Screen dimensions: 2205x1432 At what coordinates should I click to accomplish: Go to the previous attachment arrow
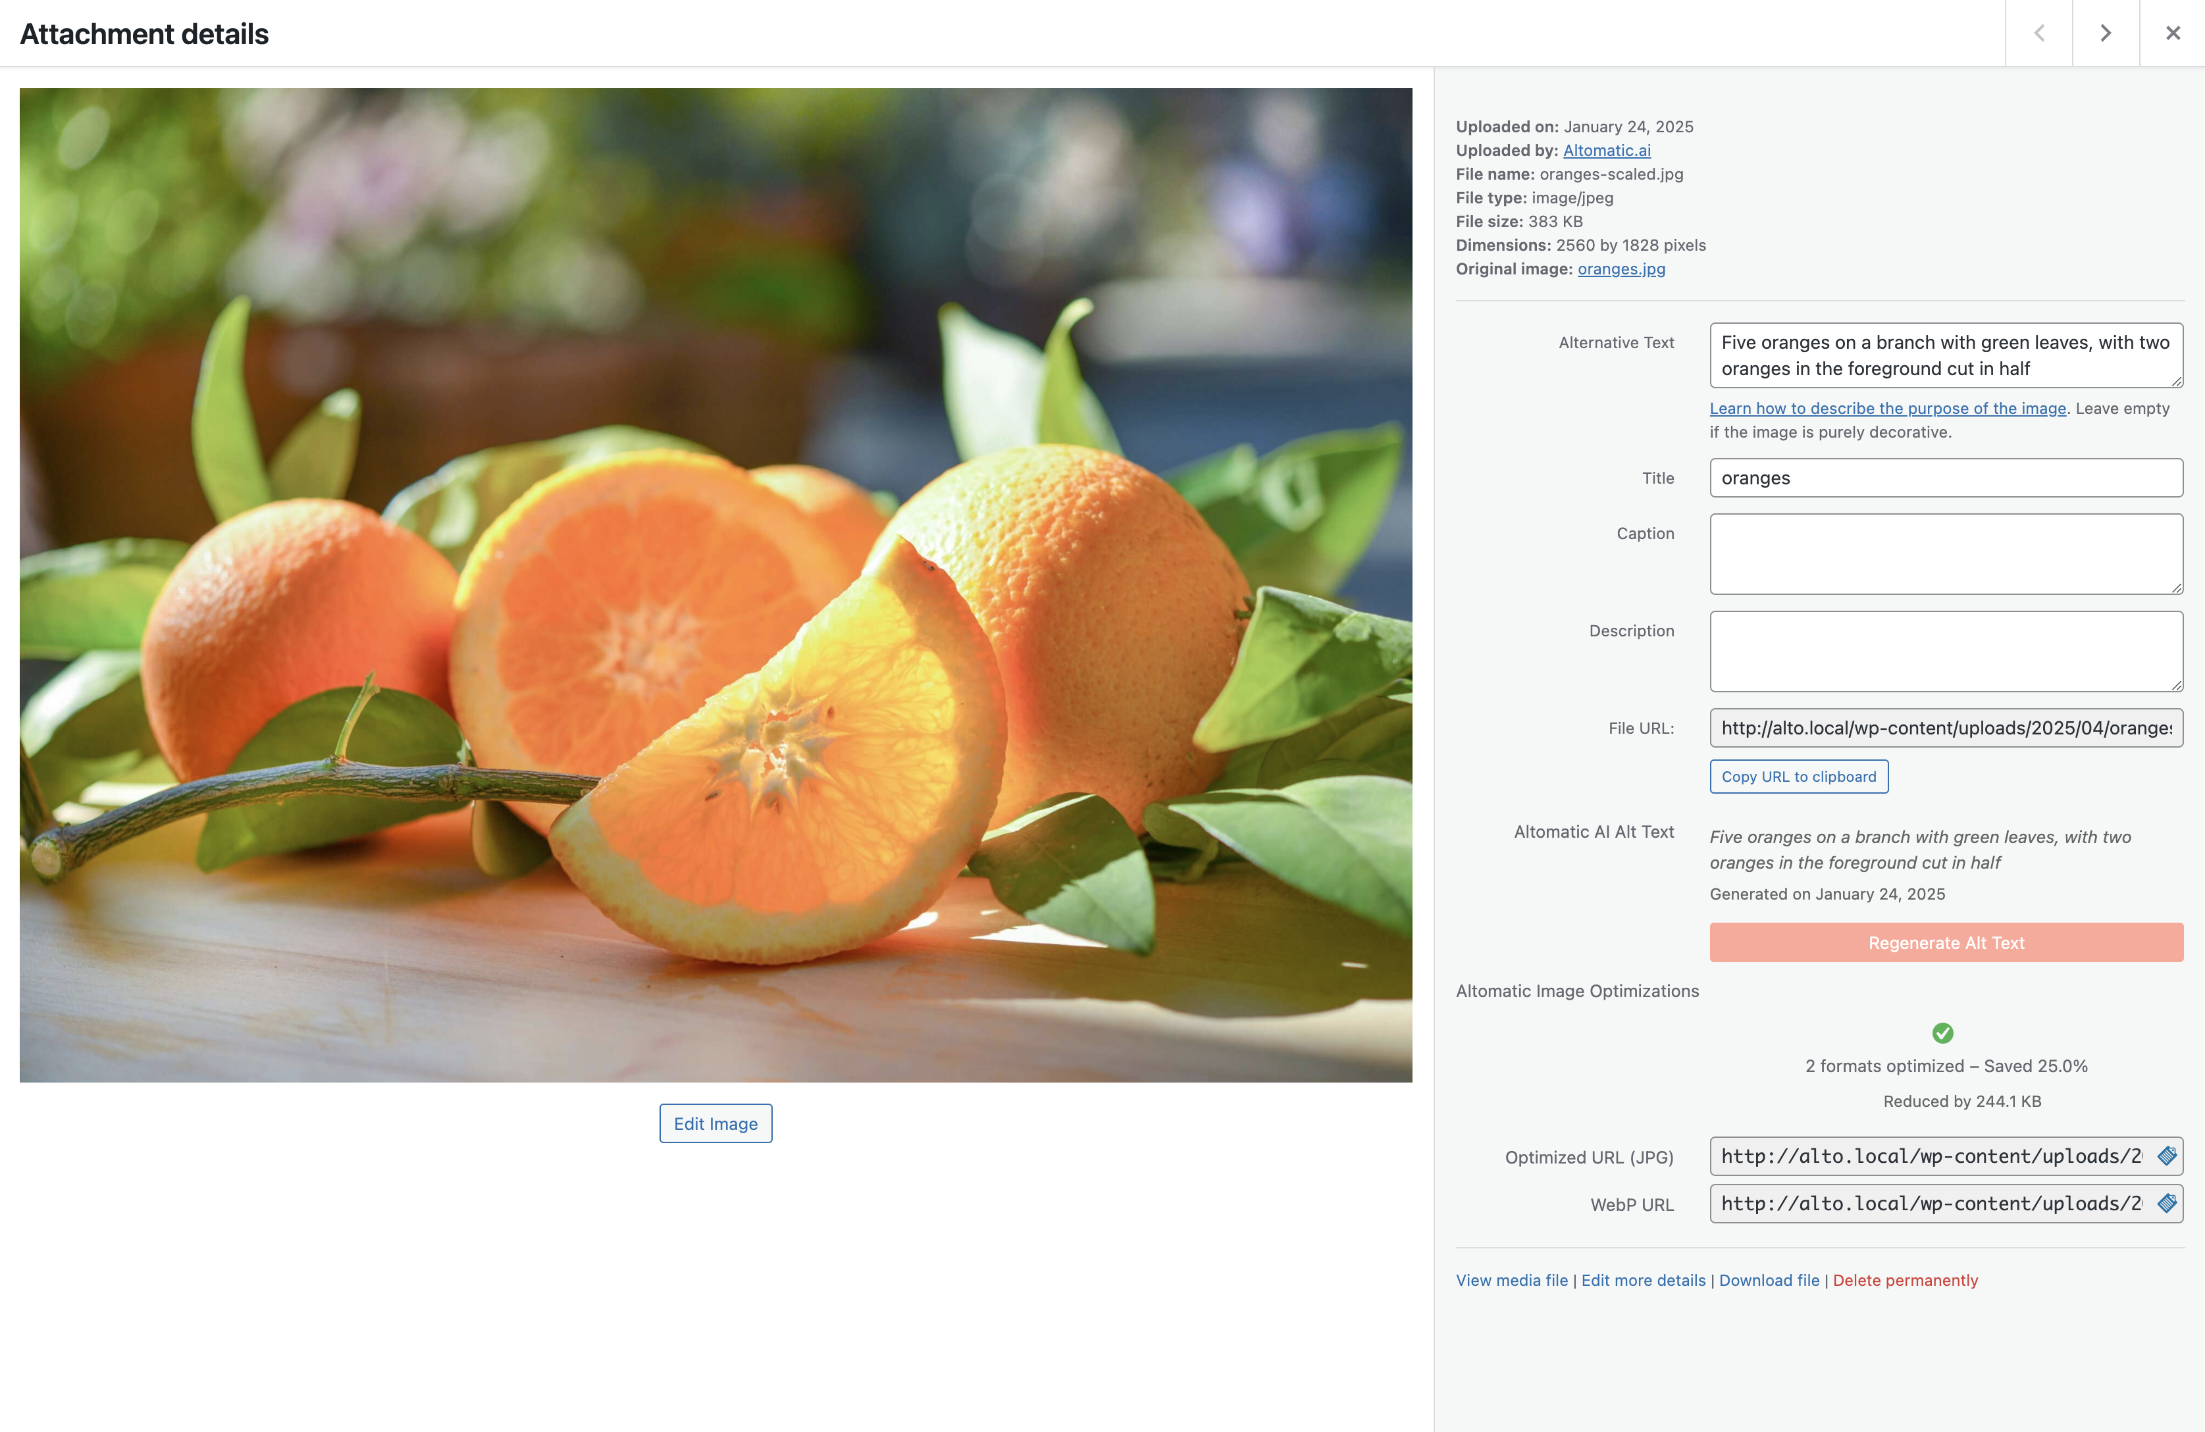(x=2038, y=34)
